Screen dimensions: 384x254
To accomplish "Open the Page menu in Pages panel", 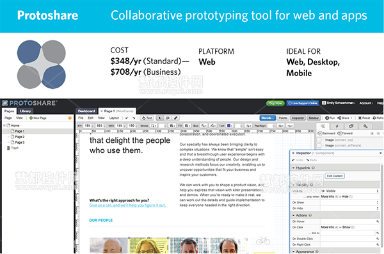I will [8, 118].
